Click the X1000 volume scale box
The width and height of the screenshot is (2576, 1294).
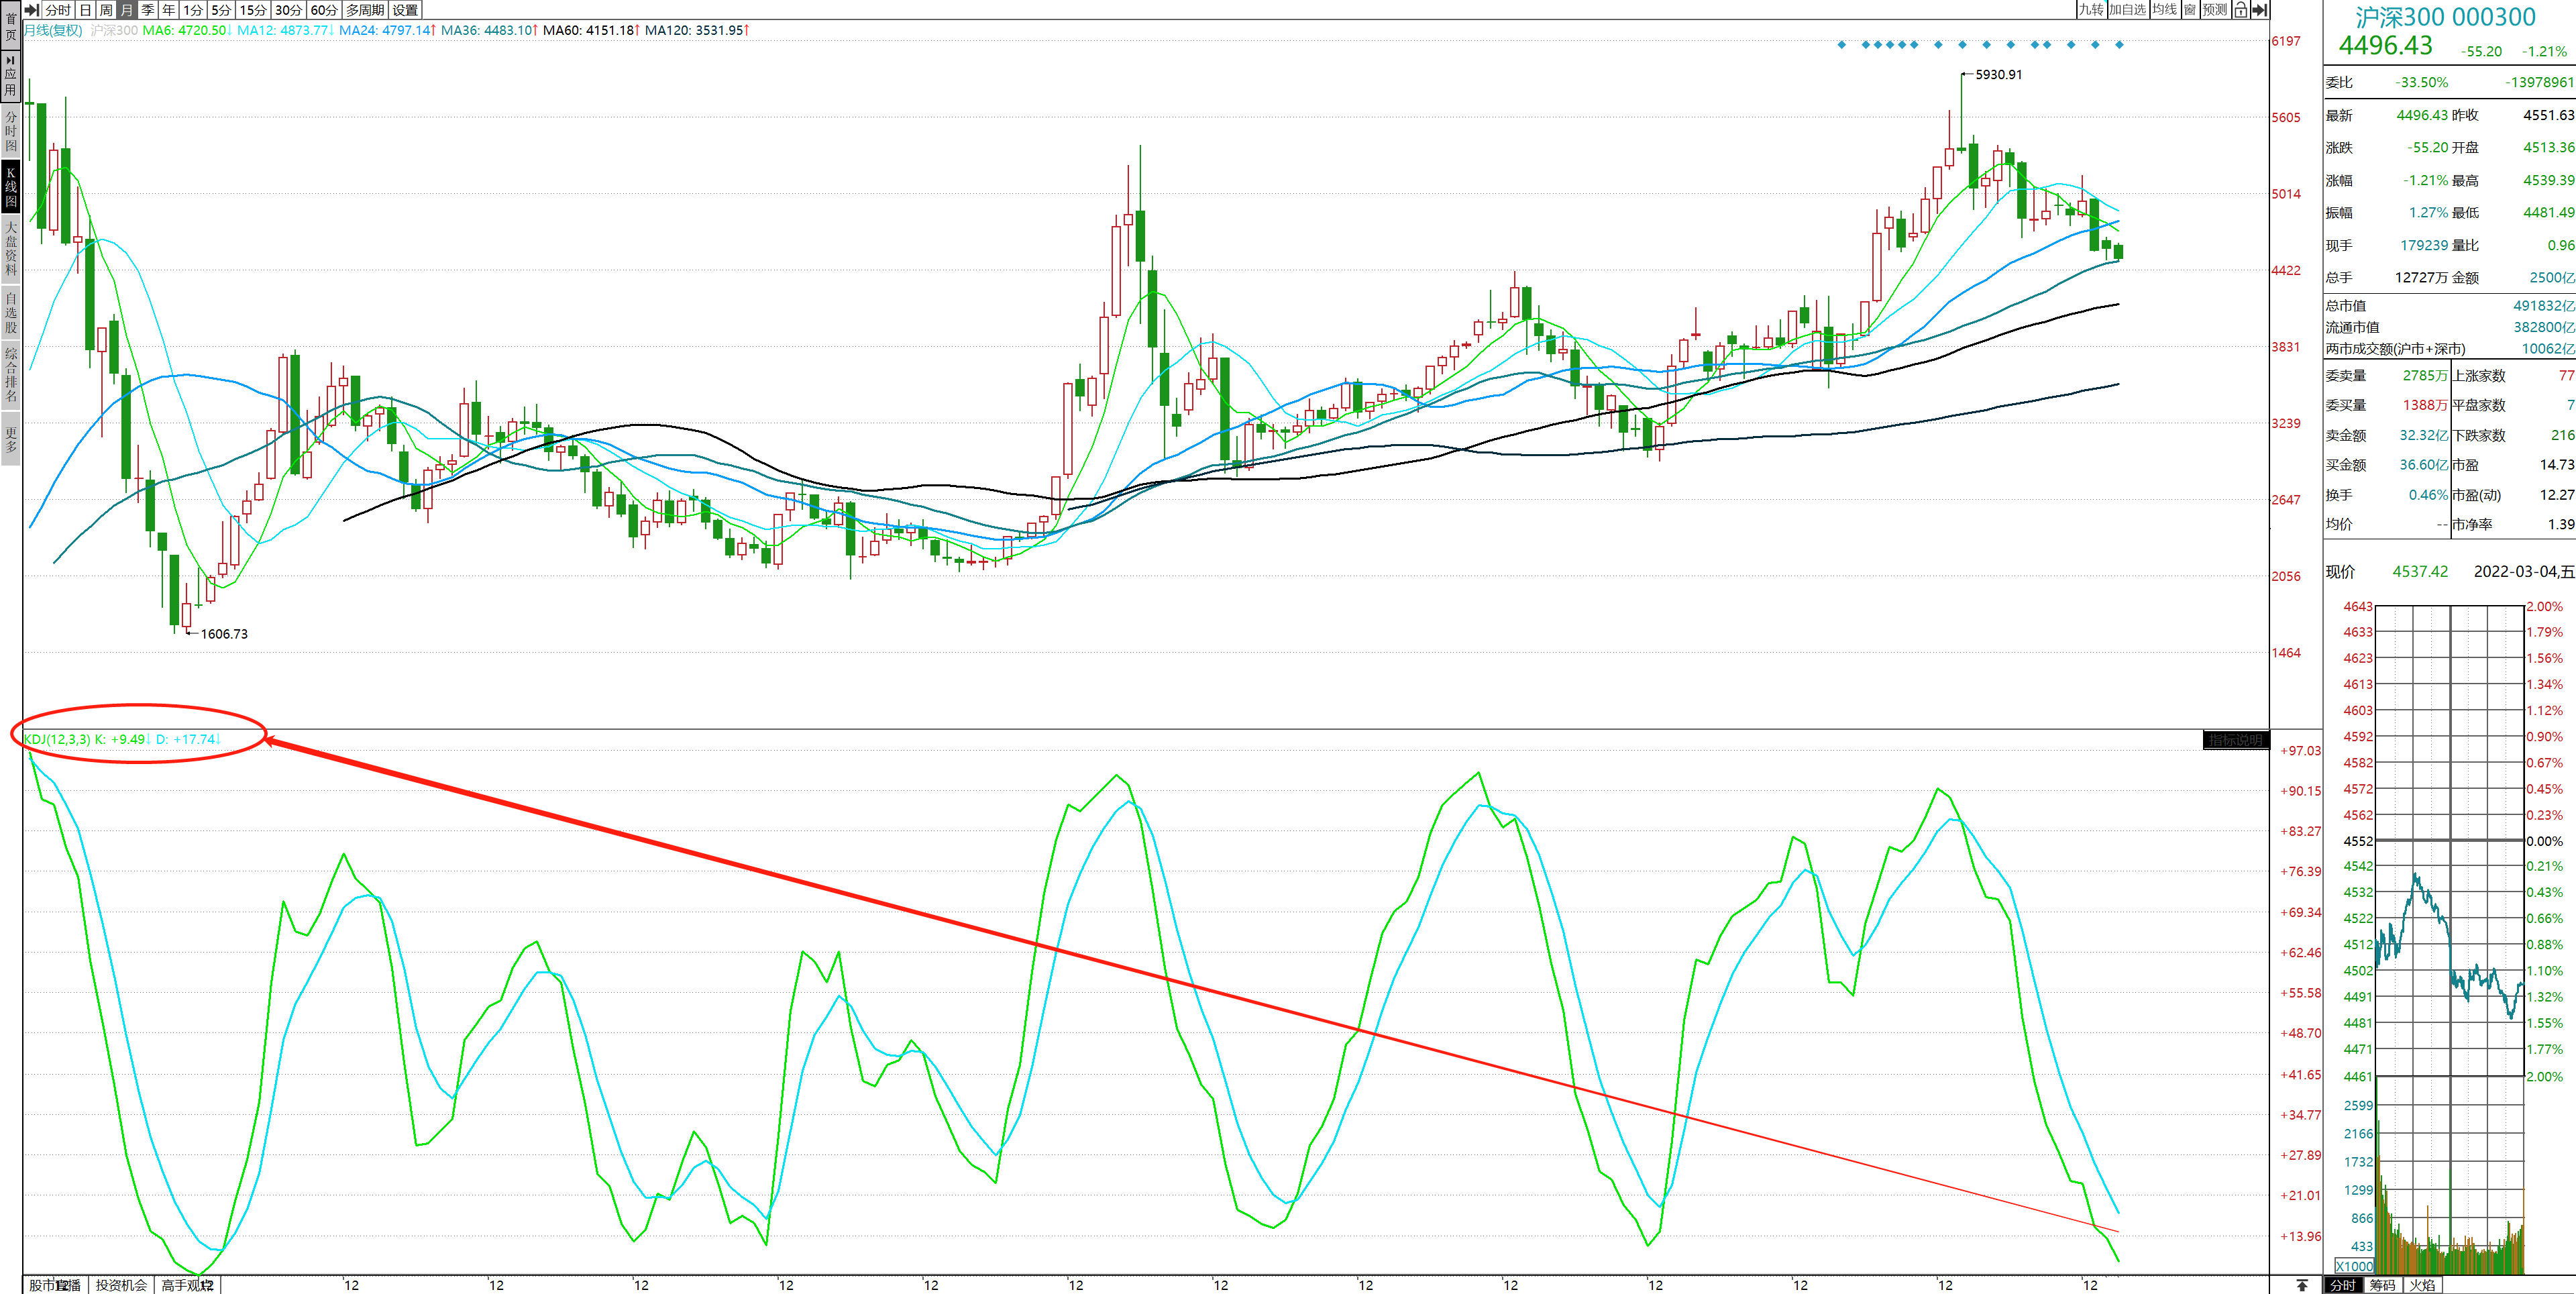click(x=2354, y=1266)
